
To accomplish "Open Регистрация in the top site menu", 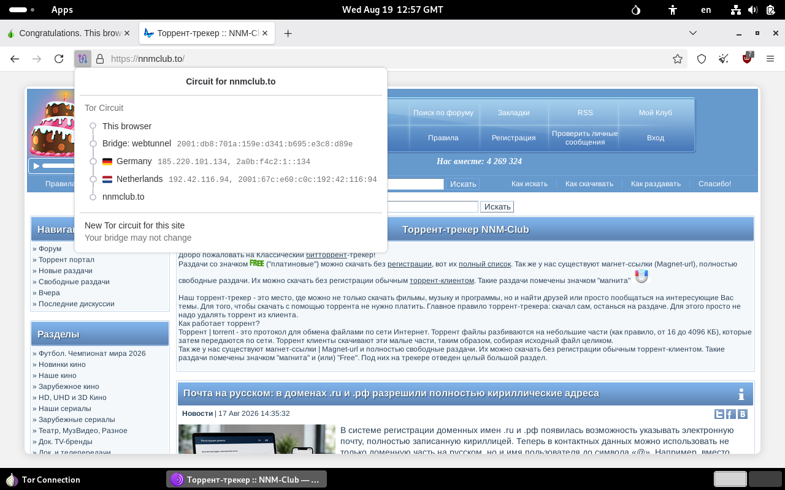I will pyautogui.click(x=514, y=138).
